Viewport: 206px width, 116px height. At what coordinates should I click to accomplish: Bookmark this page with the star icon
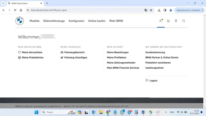tap(151, 10)
